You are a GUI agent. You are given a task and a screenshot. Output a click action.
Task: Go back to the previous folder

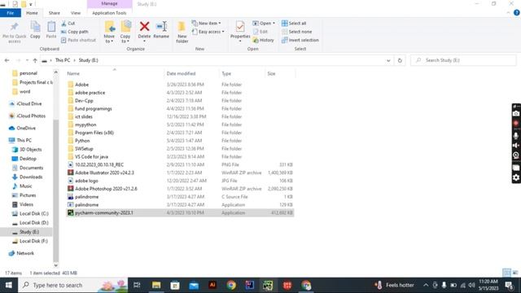click(7, 60)
